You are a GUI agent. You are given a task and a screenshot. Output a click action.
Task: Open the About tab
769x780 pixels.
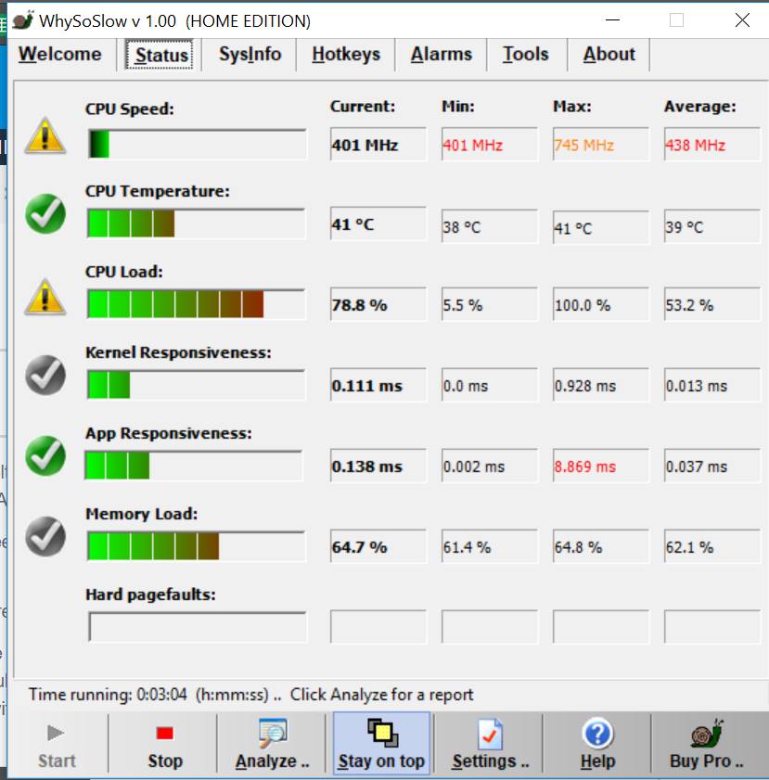[609, 54]
